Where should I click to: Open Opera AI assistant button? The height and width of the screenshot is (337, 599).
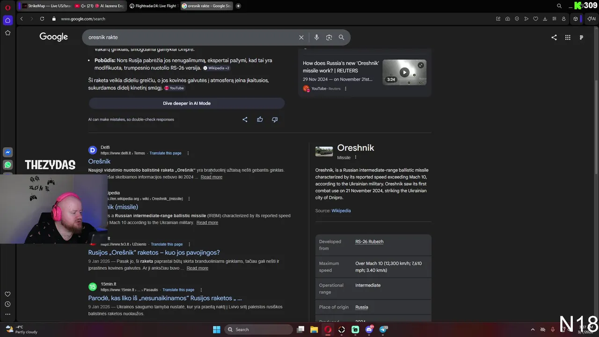(592, 19)
